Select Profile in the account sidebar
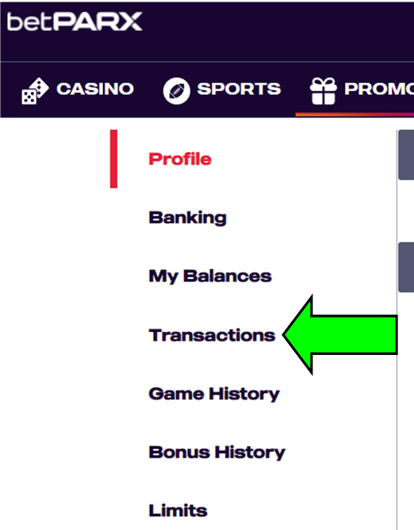Image resolution: width=414 pixels, height=530 pixels. pos(180,159)
